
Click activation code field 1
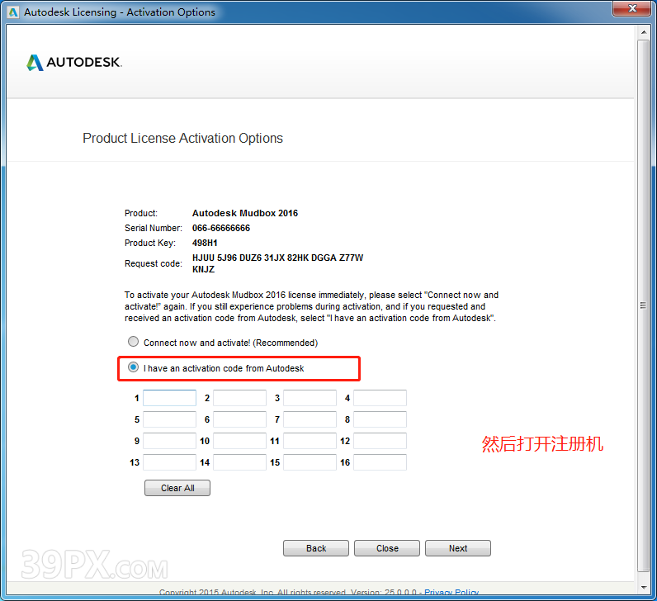pyautogui.click(x=169, y=398)
